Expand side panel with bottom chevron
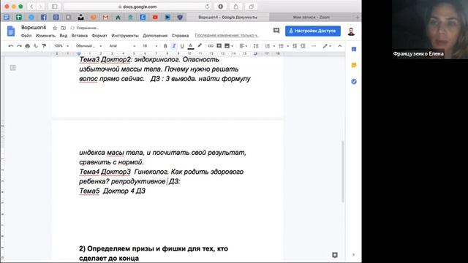 pos(354,255)
